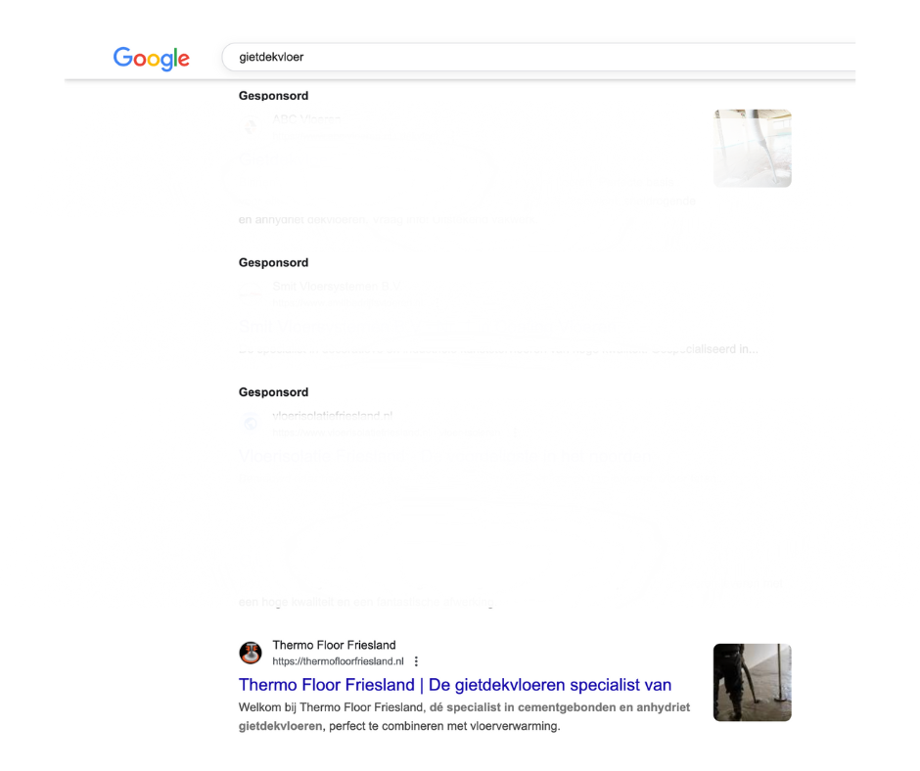
Task: Open Thermo Floor Friesland gietdekvloeren specialist title
Action: pos(455,685)
